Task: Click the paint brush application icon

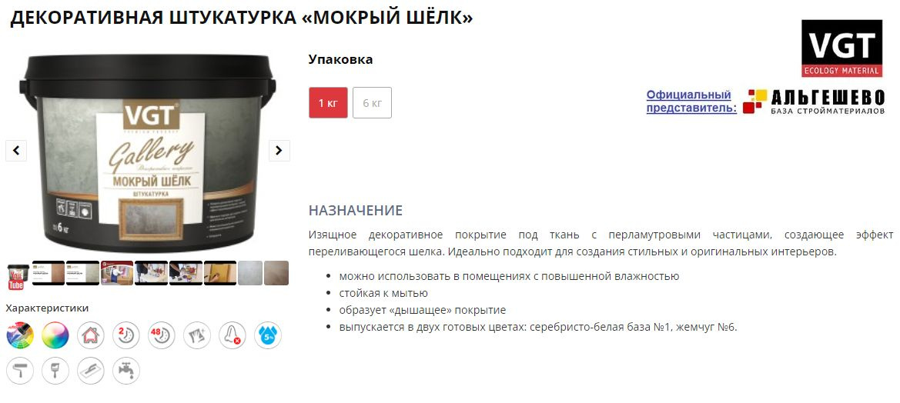Action: [55, 371]
